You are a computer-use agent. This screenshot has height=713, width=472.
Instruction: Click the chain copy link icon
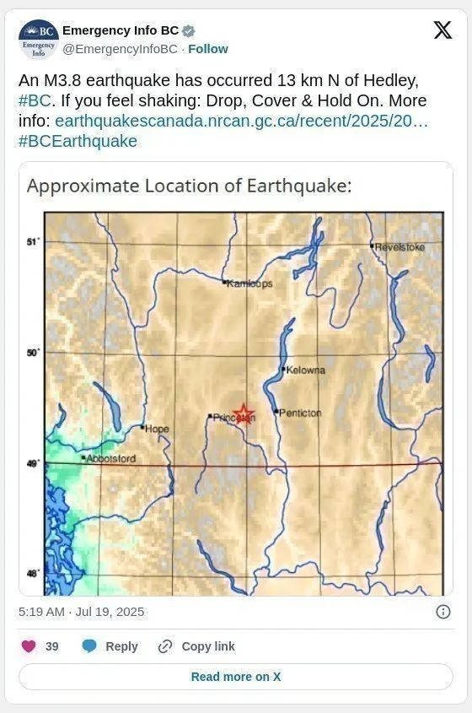pyautogui.click(x=164, y=646)
